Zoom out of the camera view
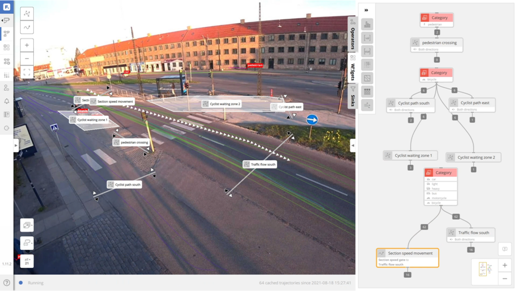Image resolution: width=517 pixels, height=291 pixels. pyautogui.click(x=27, y=59)
